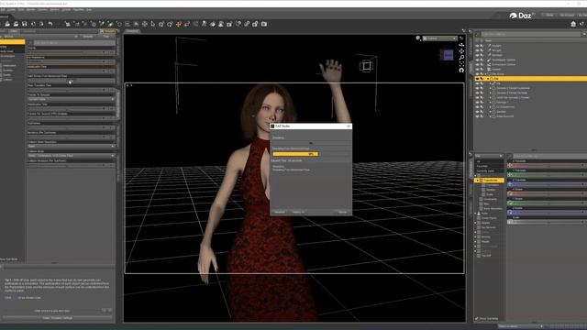The height and width of the screenshot is (330, 587).
Task: Click the Scene pane search field
Action: (x=531, y=34)
